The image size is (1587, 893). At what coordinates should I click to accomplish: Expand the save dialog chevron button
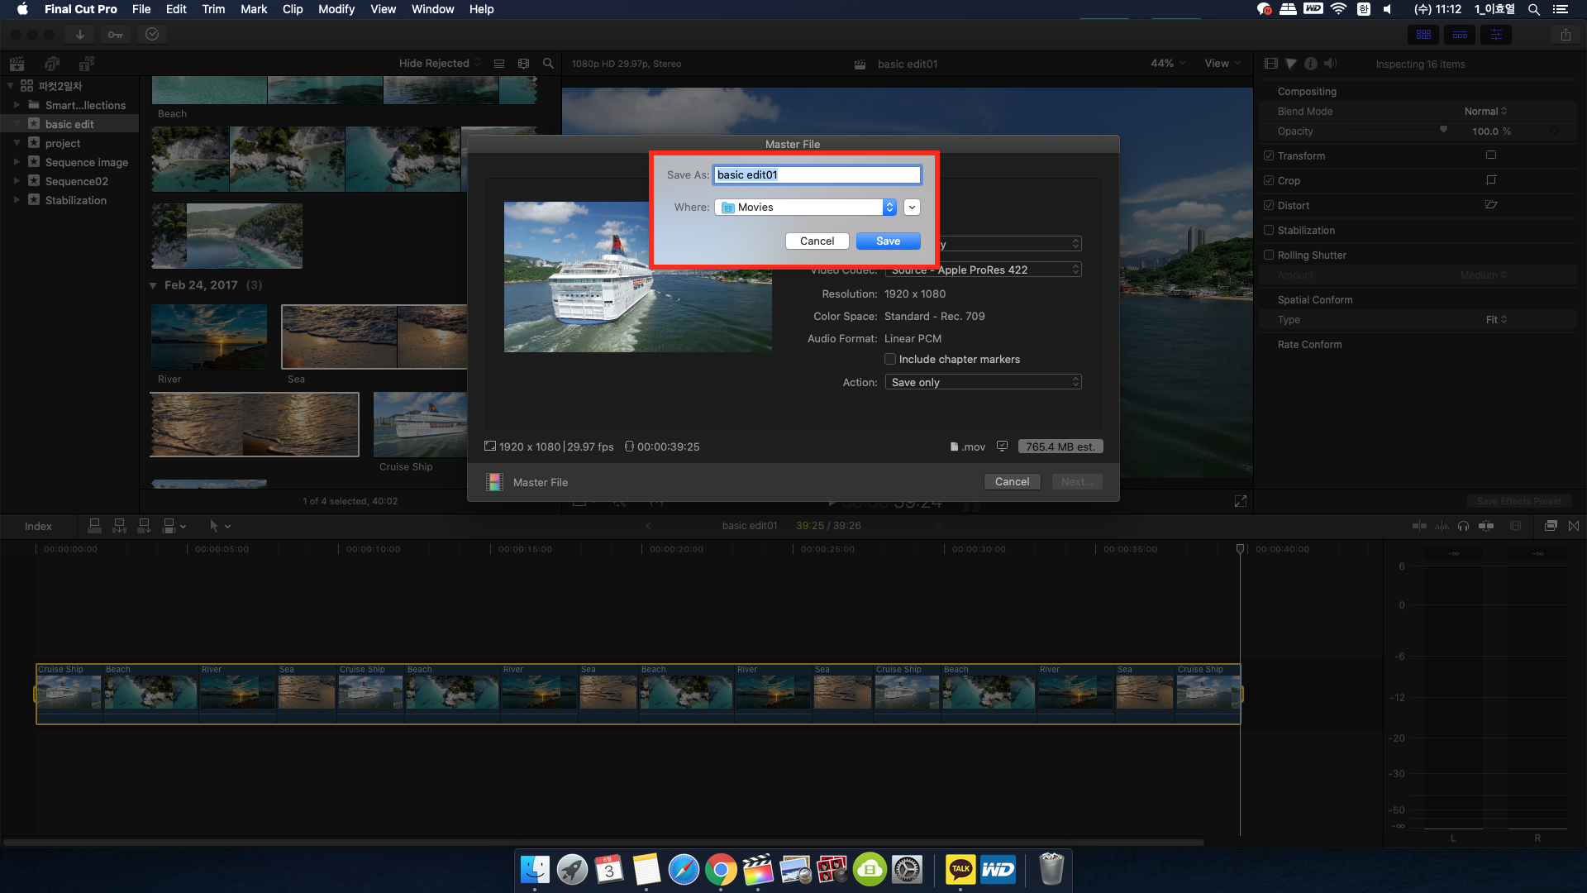912,208
